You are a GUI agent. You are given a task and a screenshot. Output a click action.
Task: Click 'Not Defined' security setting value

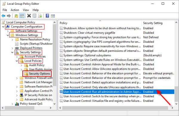151,37
